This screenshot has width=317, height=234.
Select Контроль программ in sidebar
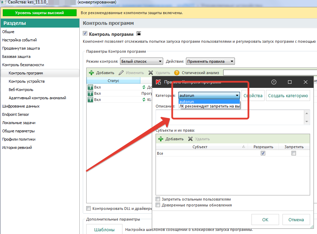[x=40, y=73]
